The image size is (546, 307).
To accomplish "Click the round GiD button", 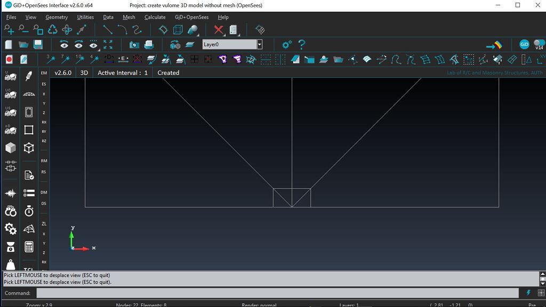I will click(524, 45).
